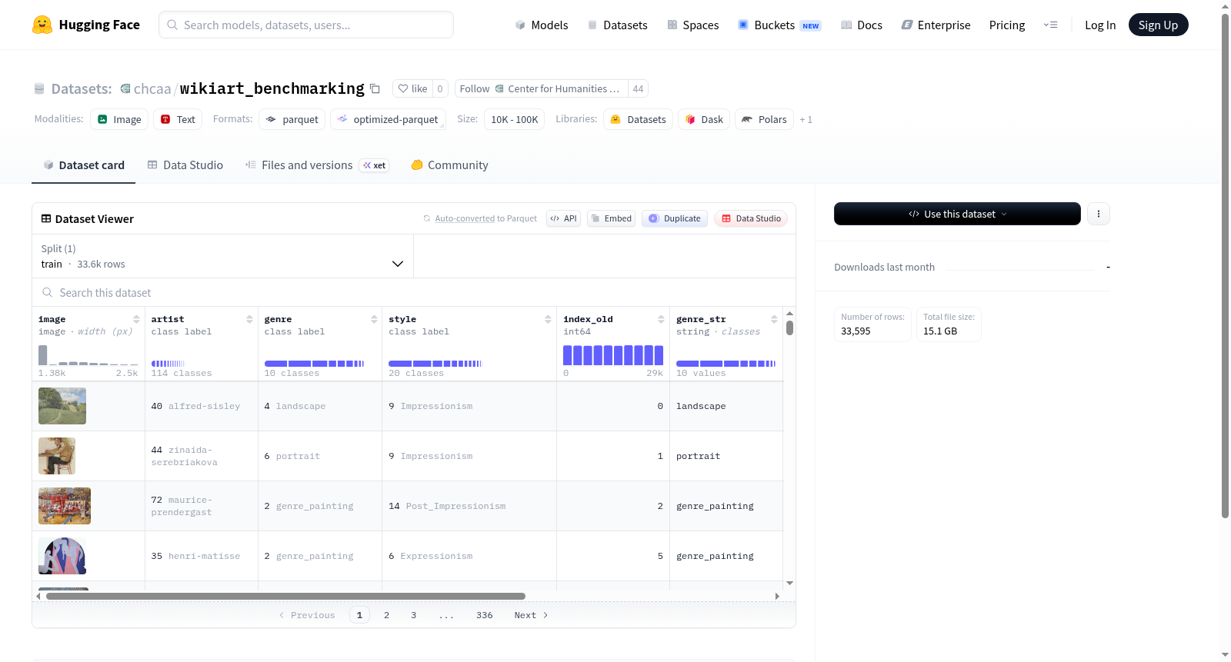Open the chcaa owner link
1231x662 pixels.
tap(152, 88)
